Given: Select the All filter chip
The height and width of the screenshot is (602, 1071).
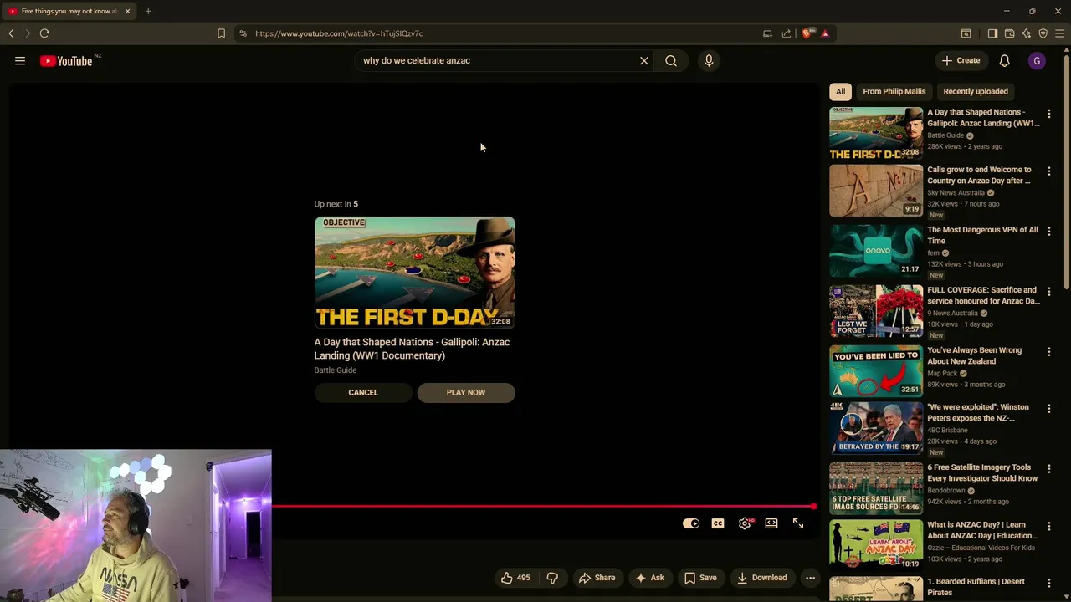Looking at the screenshot, I should (840, 91).
